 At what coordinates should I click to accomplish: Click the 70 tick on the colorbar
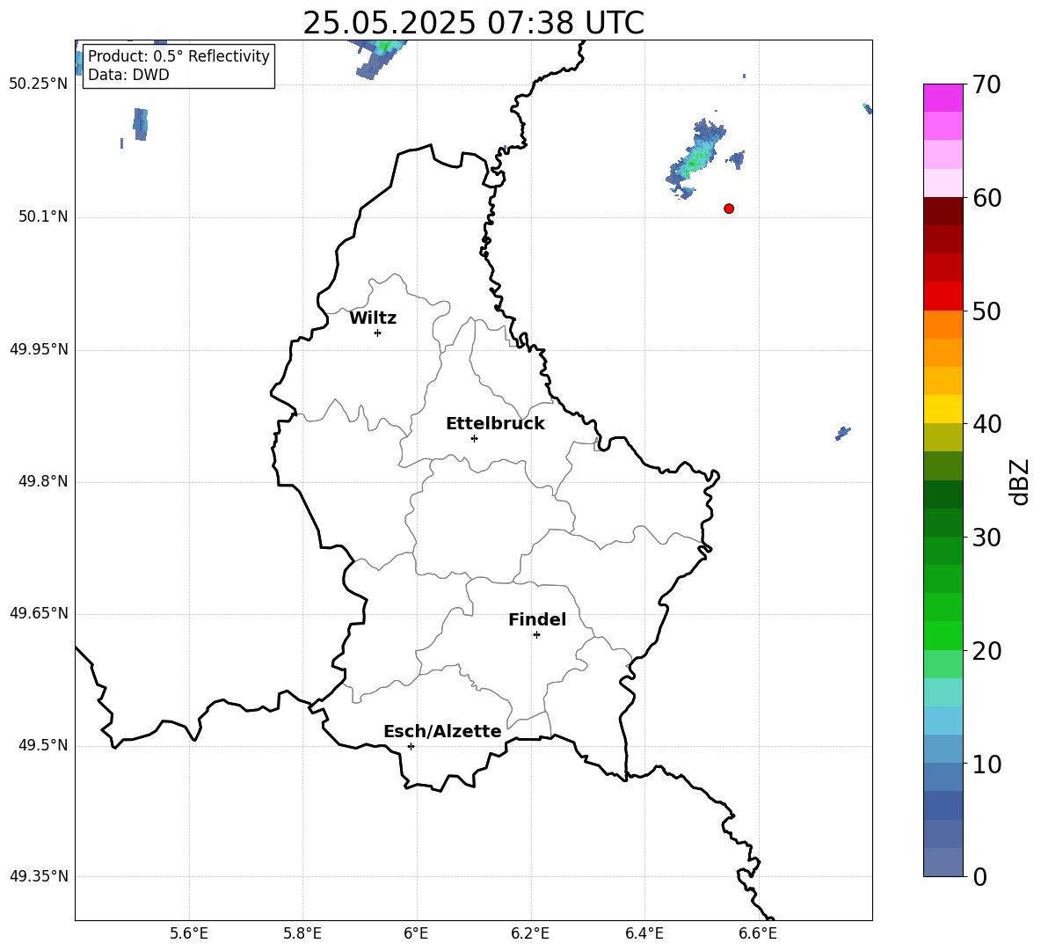click(x=986, y=84)
